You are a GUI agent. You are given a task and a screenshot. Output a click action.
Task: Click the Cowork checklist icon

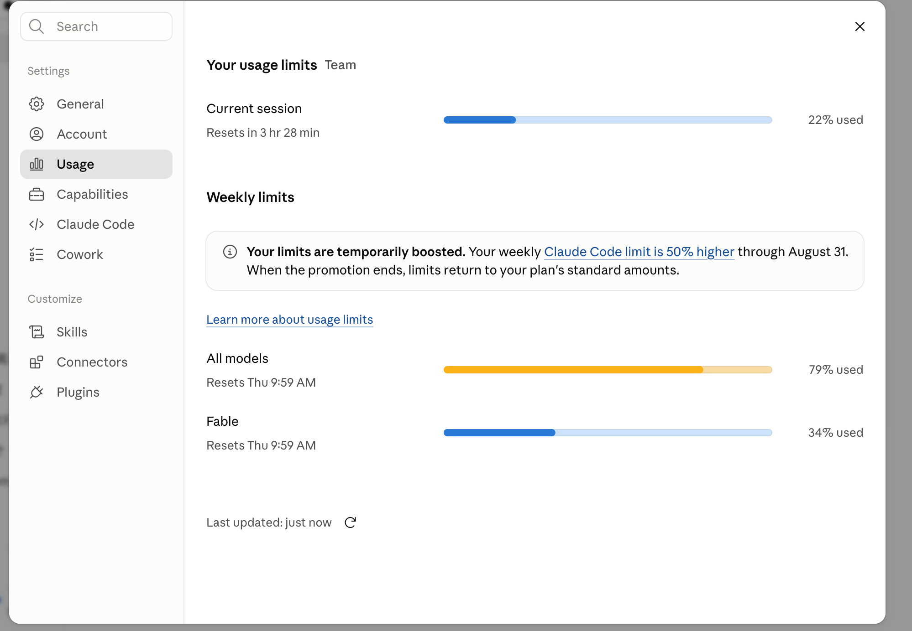[37, 254]
